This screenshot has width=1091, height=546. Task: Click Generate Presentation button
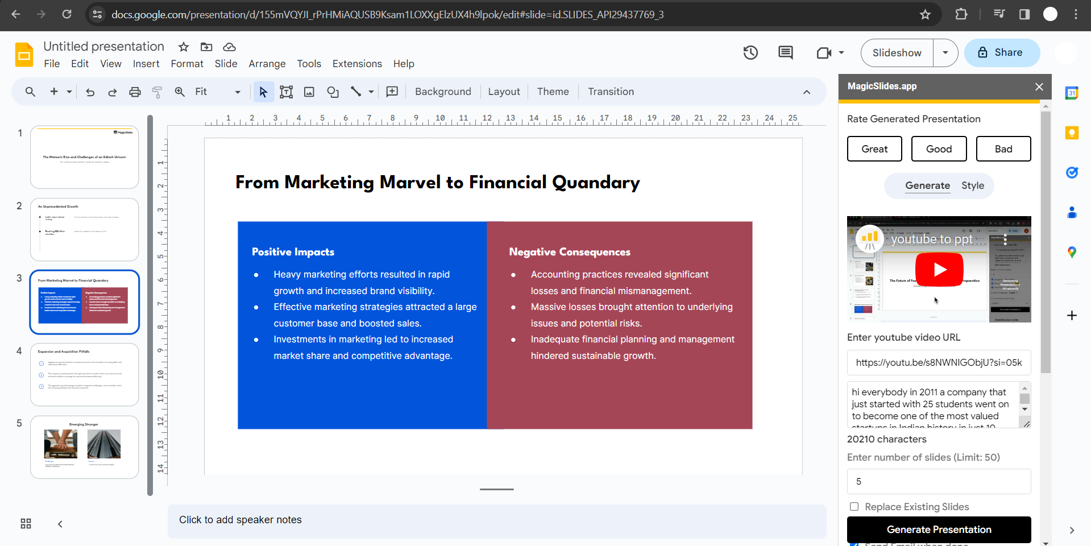tap(939, 530)
